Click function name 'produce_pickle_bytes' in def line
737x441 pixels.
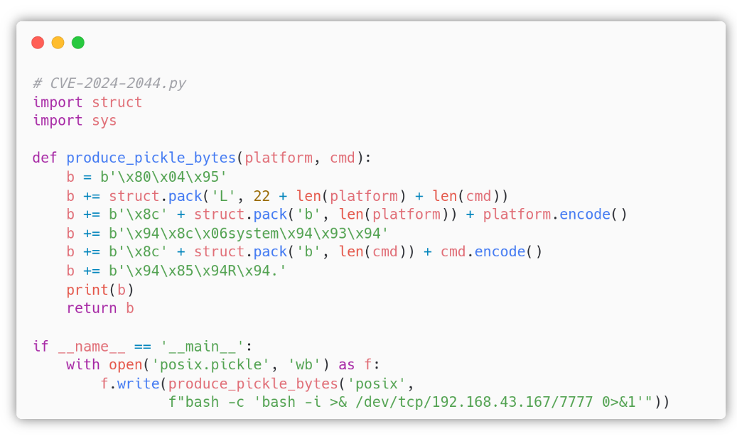[x=151, y=158]
